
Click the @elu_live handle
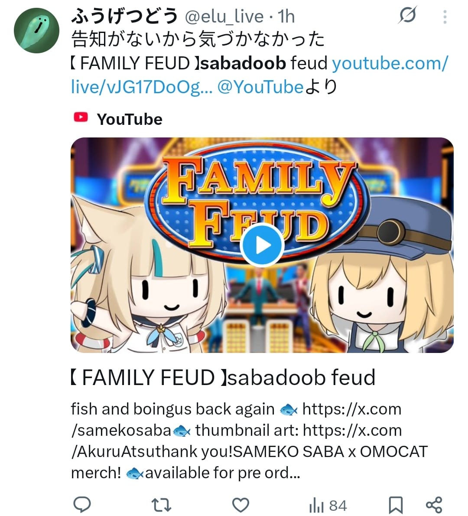pyautogui.click(x=224, y=16)
